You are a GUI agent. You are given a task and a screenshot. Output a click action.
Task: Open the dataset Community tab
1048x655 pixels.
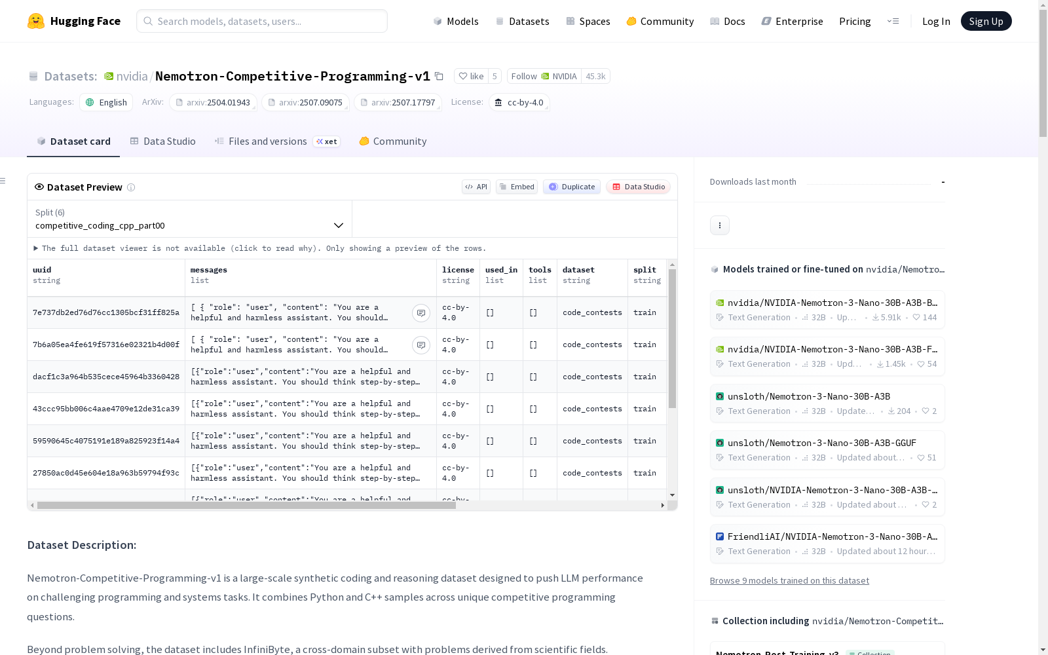(393, 141)
